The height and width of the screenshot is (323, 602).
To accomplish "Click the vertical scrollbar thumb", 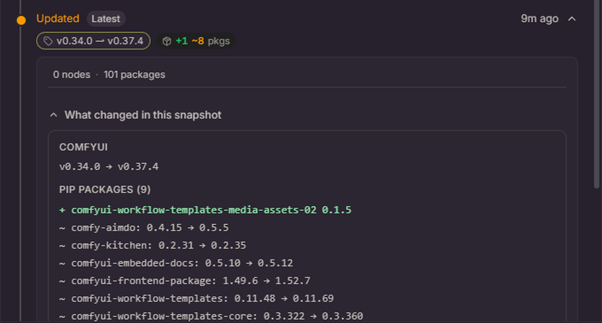I will 596,94.
